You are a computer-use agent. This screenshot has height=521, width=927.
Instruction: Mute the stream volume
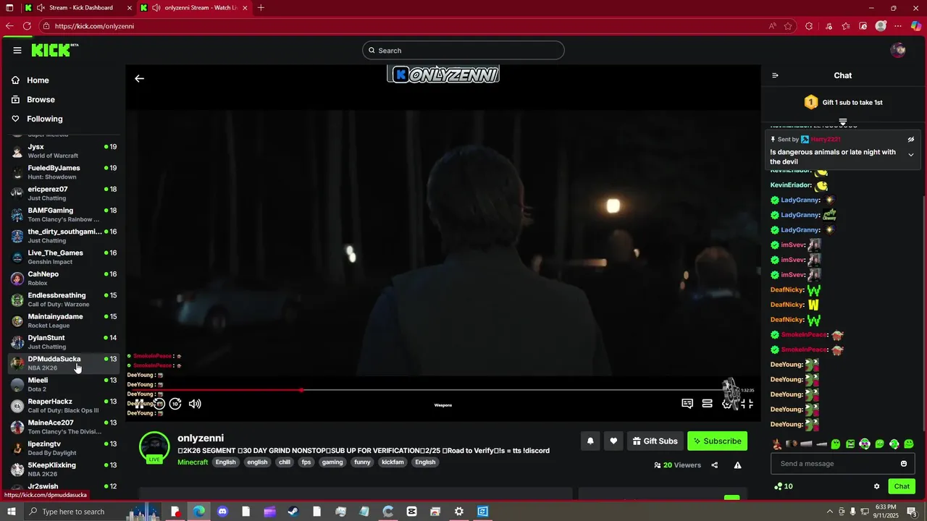195,404
